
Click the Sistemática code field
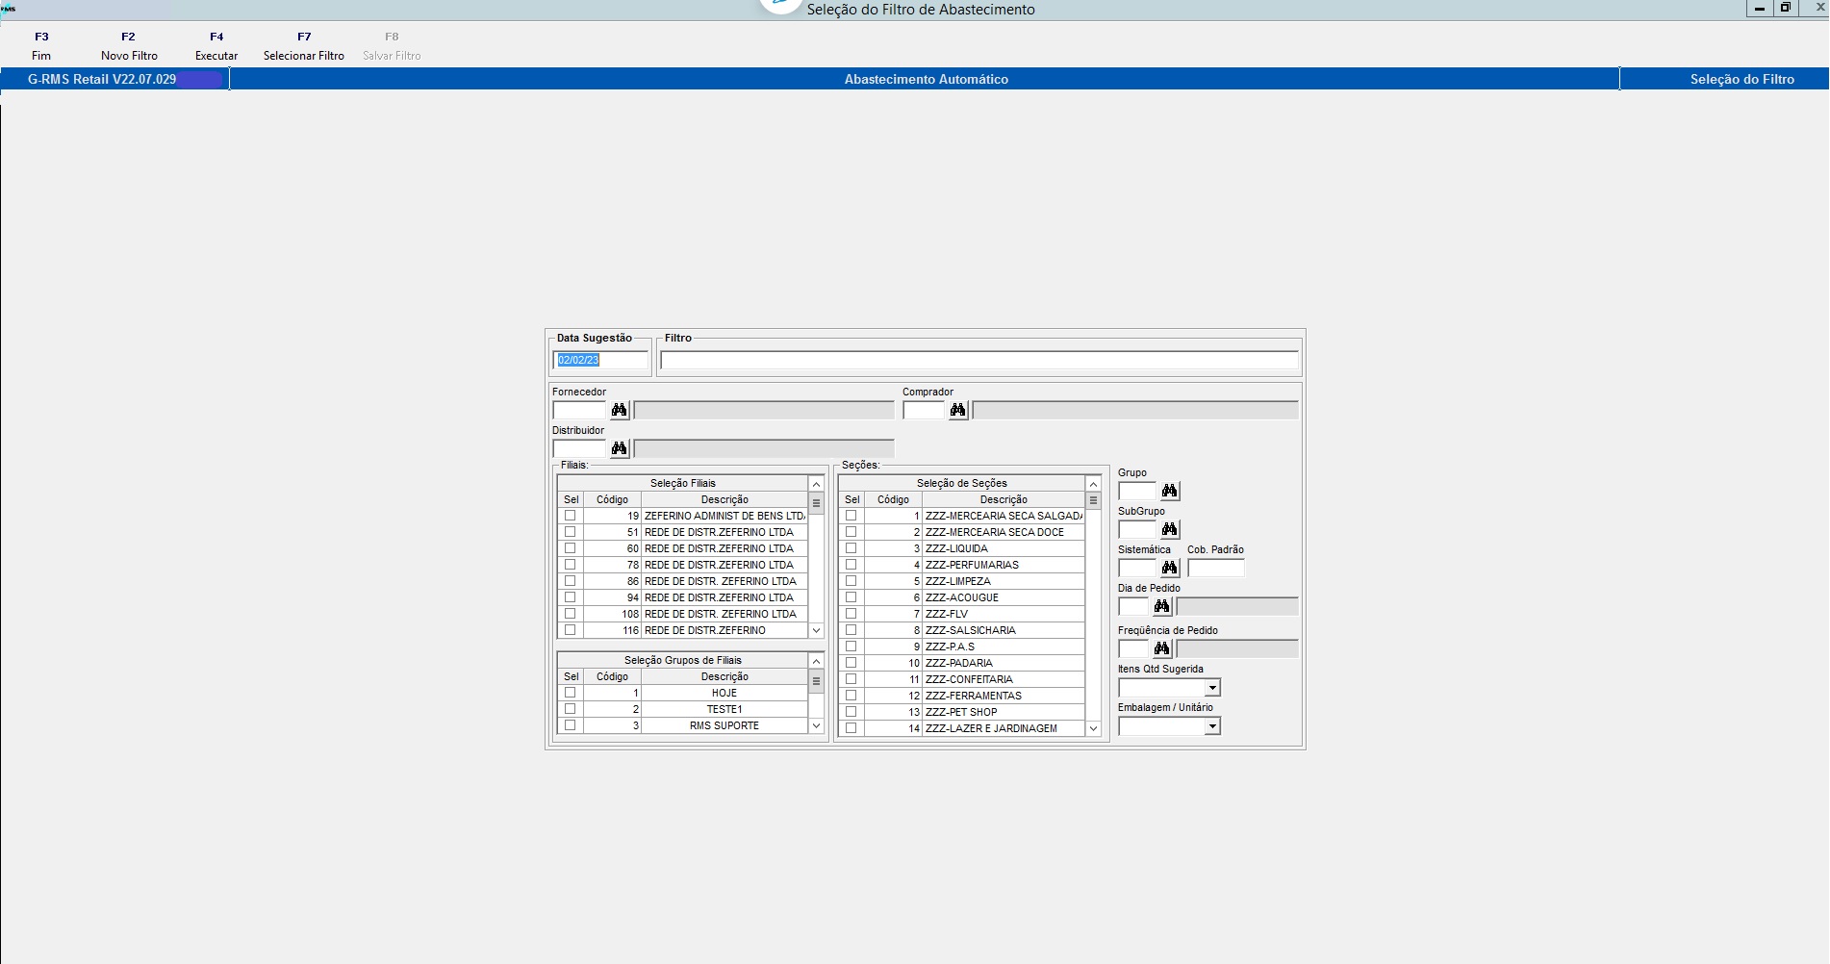pos(1136,569)
